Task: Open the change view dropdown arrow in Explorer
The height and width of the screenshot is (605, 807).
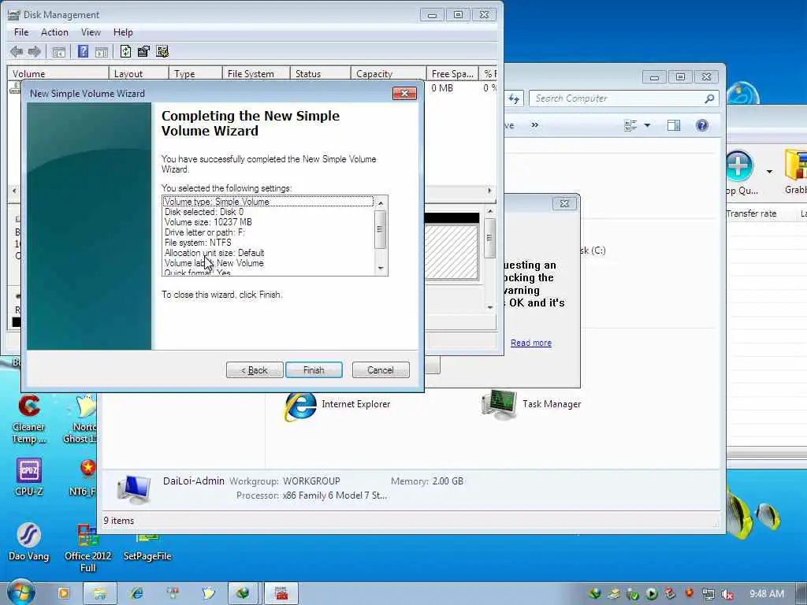Action: (x=648, y=125)
